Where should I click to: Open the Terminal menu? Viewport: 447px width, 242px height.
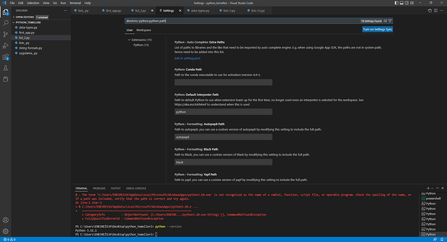75,3
